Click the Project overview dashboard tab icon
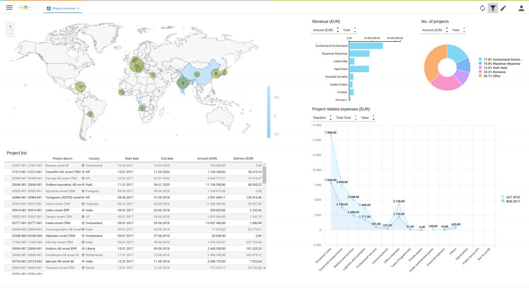Viewport: 529px width, 288px height. 49,9
